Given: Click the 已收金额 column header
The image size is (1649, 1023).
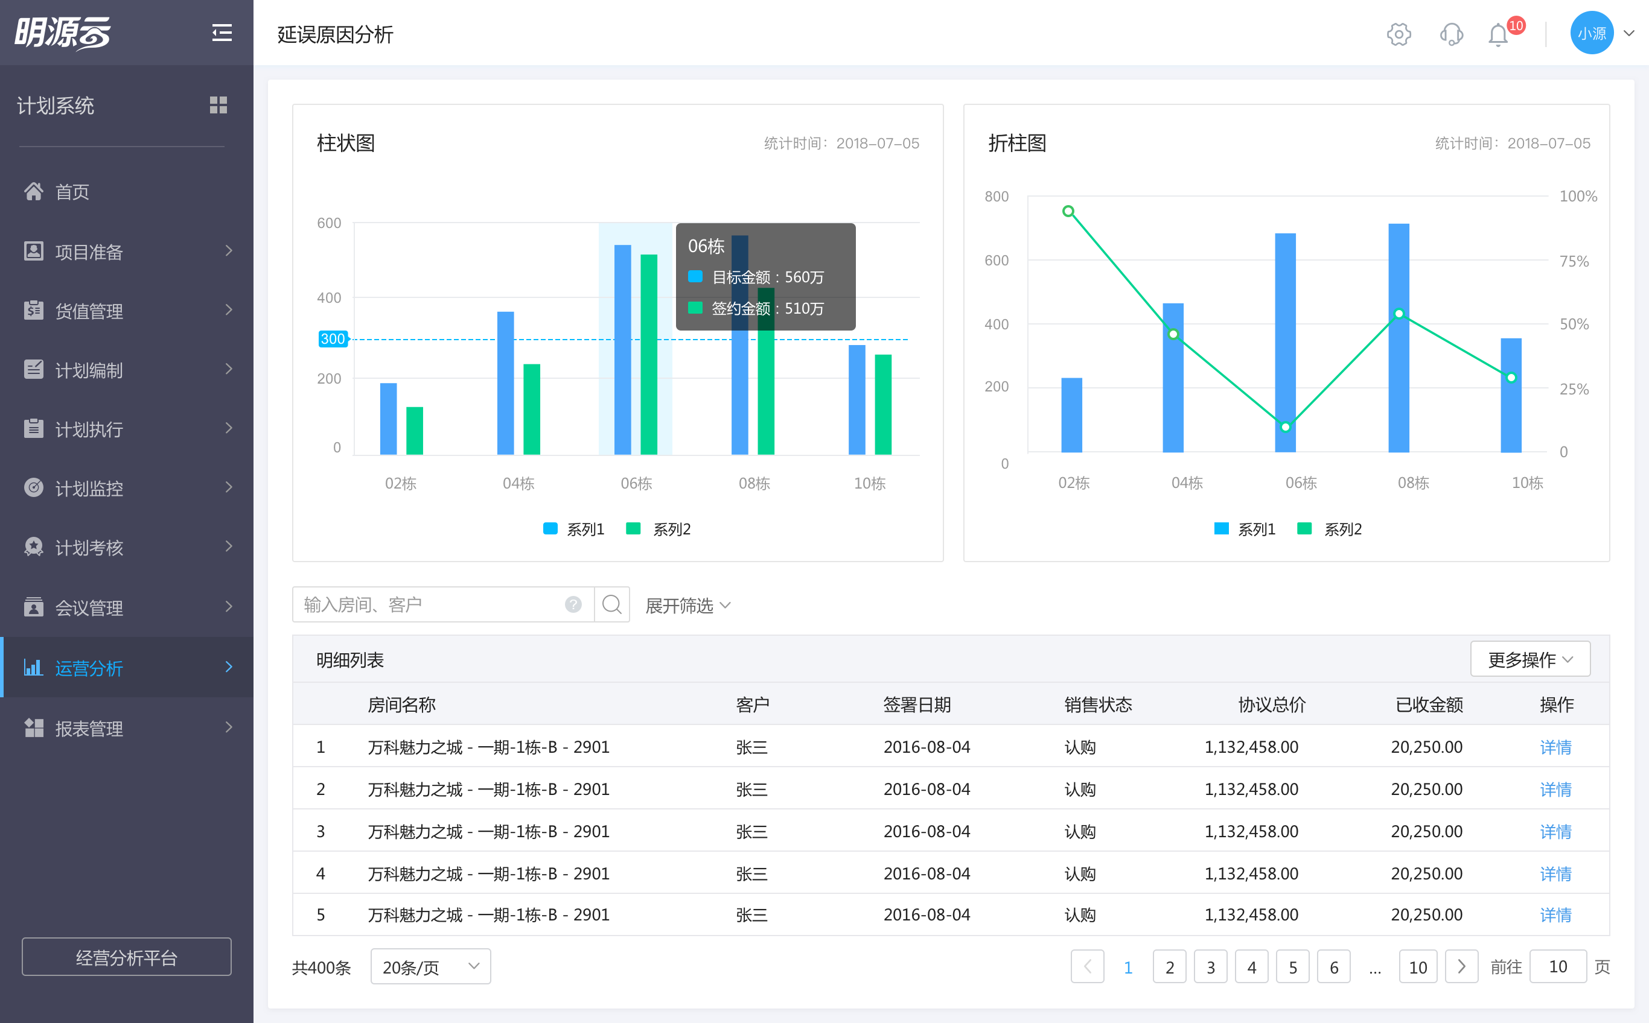Looking at the screenshot, I should point(1429,705).
